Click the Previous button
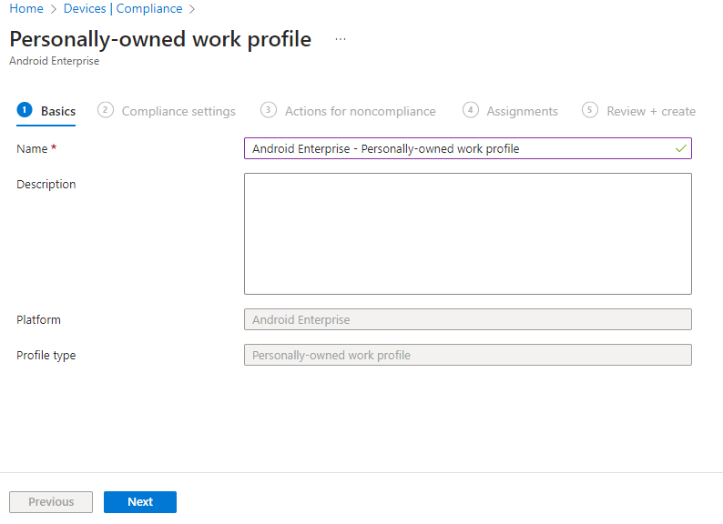The image size is (723, 524). (51, 502)
